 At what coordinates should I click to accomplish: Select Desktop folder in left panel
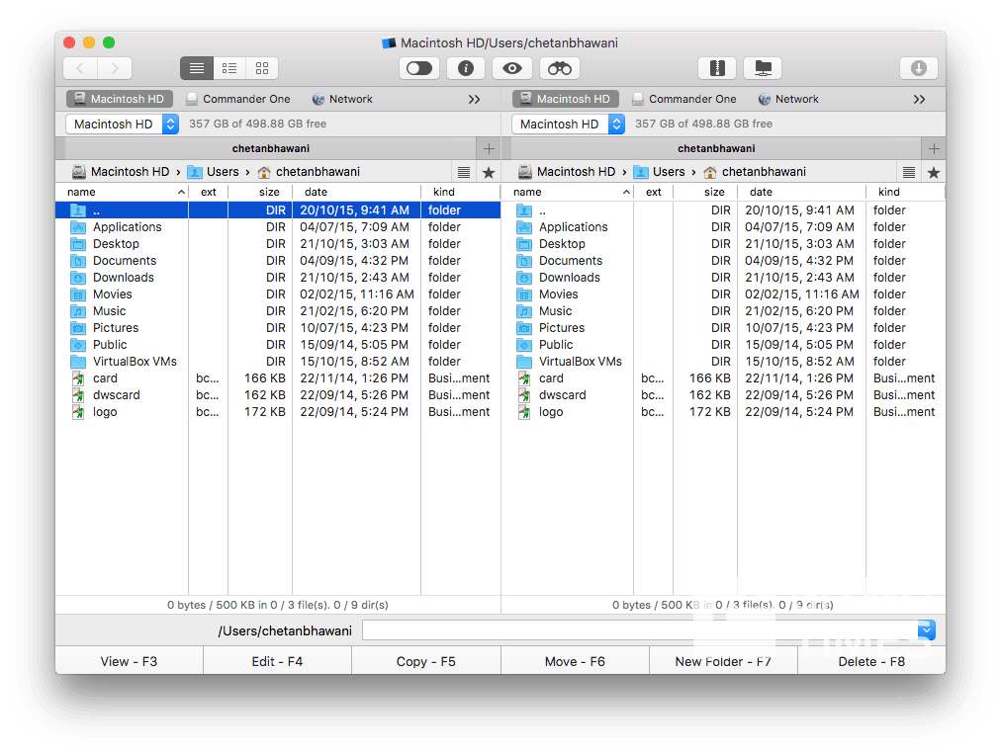pos(278,243)
